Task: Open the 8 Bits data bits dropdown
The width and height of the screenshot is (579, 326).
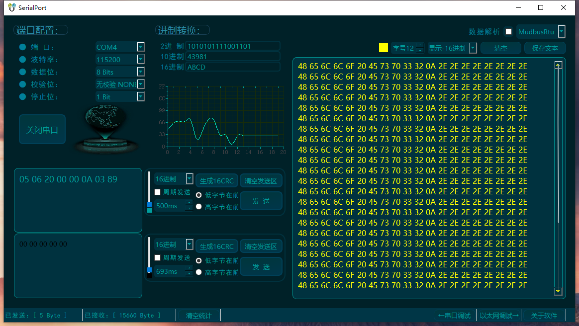Action: point(141,72)
